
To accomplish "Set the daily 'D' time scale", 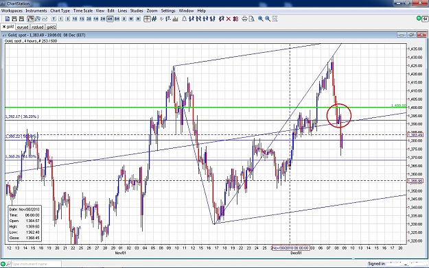I will [124, 19].
